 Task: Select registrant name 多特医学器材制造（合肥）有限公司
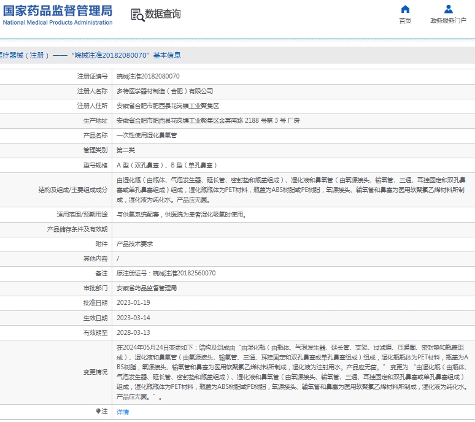coord(165,91)
